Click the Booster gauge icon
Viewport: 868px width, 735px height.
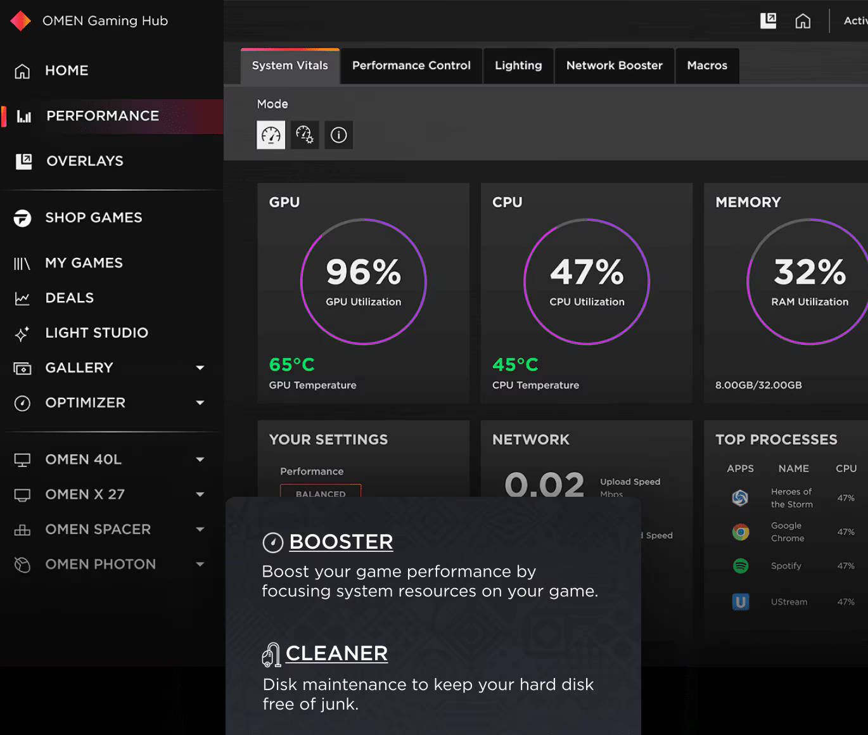[x=273, y=543]
